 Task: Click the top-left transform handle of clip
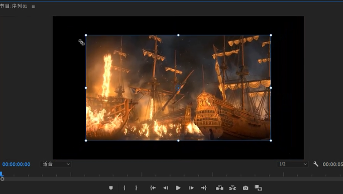86,35
